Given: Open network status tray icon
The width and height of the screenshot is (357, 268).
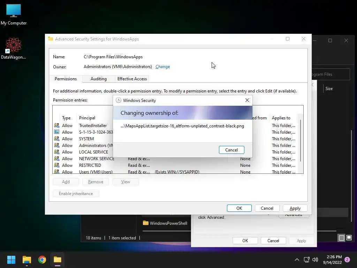Looking at the screenshot, I should (x=306, y=260).
